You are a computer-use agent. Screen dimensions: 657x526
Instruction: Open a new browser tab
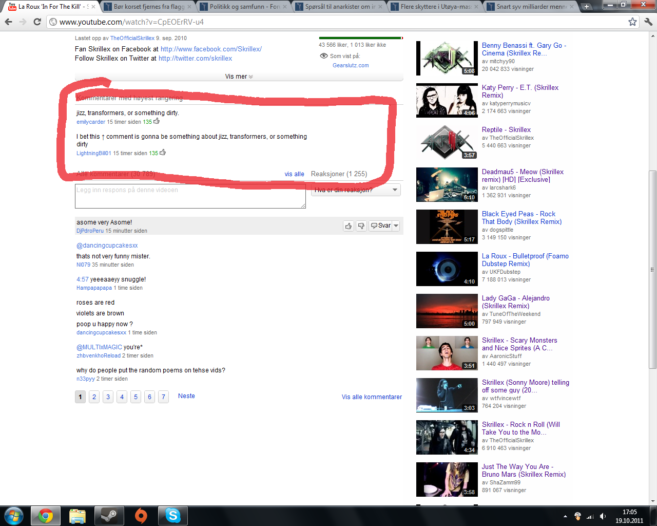(587, 7)
